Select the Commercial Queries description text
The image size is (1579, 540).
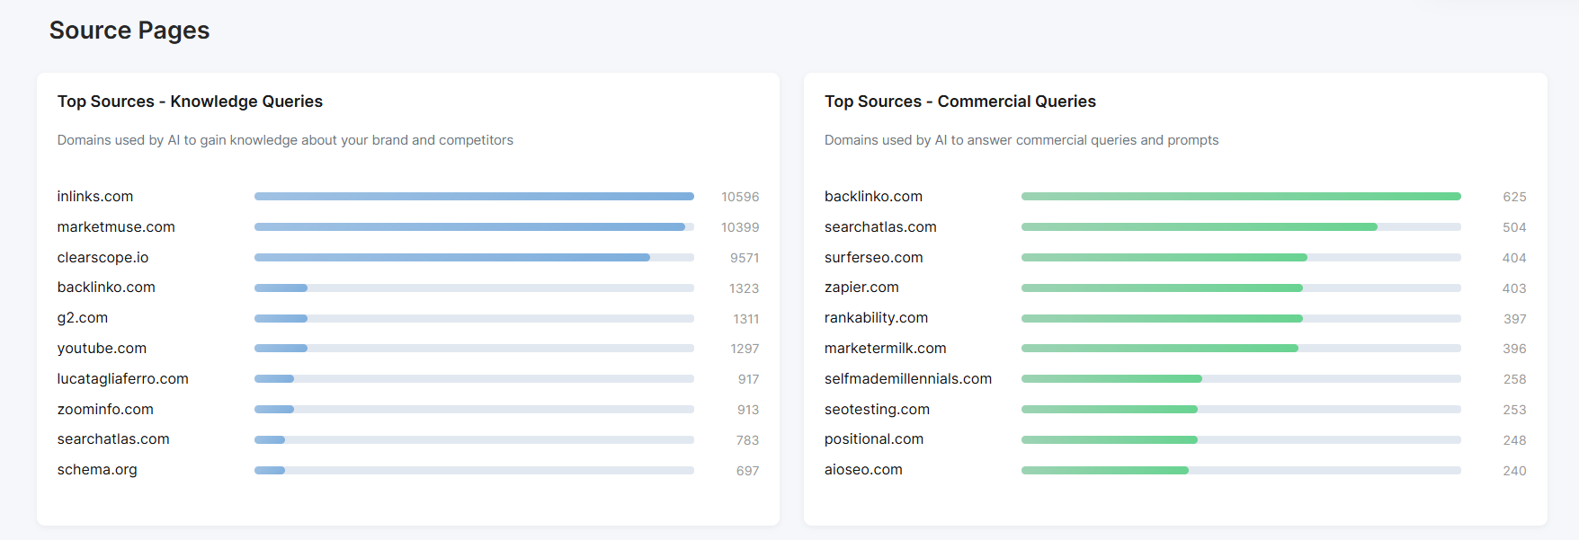click(1021, 140)
